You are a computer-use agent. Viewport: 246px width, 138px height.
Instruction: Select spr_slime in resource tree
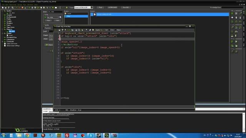(12, 13)
